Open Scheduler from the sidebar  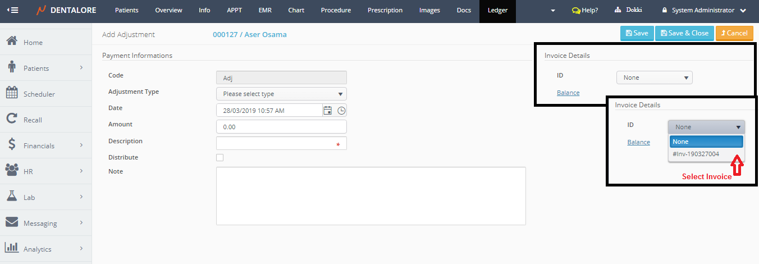point(39,94)
